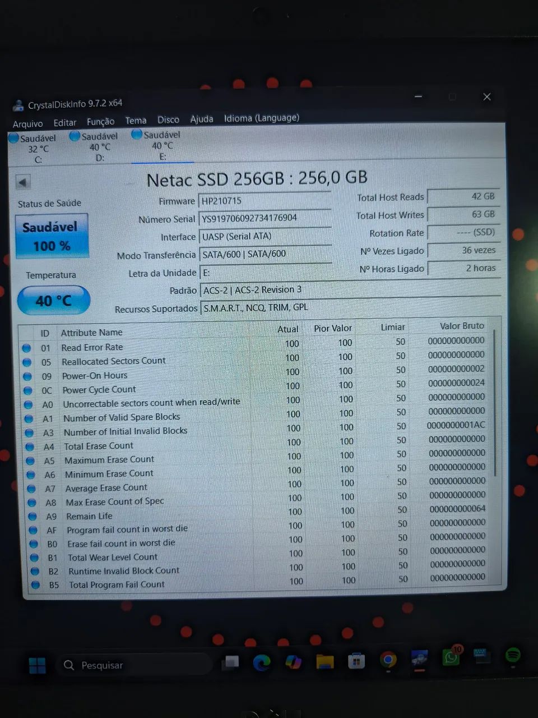The width and height of the screenshot is (538, 718).
Task: Click the status circle of Reallocated Sectors Count
Action: point(27,362)
